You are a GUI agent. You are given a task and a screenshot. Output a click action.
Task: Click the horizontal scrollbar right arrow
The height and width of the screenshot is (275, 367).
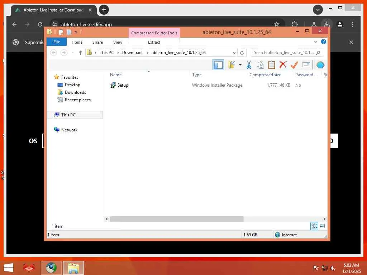pyautogui.click(x=324, y=219)
